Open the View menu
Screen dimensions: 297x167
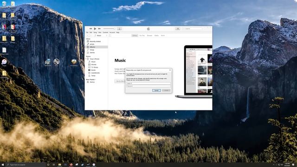[x=100, y=32]
